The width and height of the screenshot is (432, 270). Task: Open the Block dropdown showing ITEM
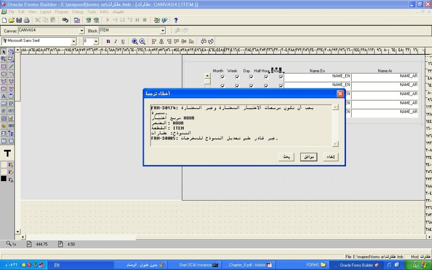(x=163, y=31)
